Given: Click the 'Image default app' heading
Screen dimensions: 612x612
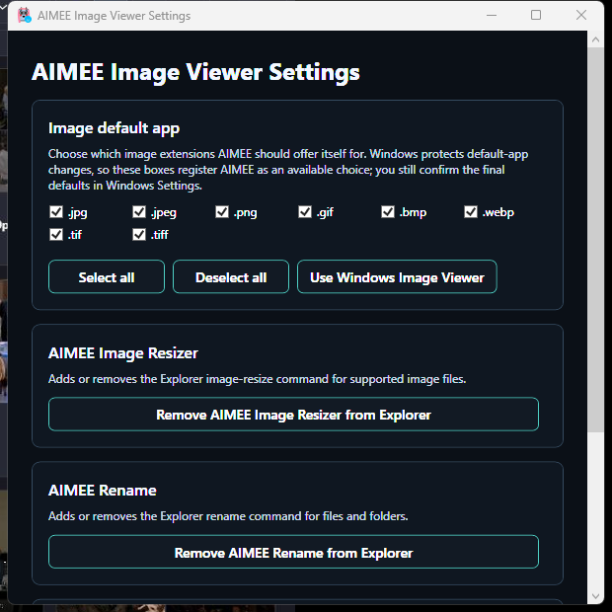Looking at the screenshot, I should point(114,128).
